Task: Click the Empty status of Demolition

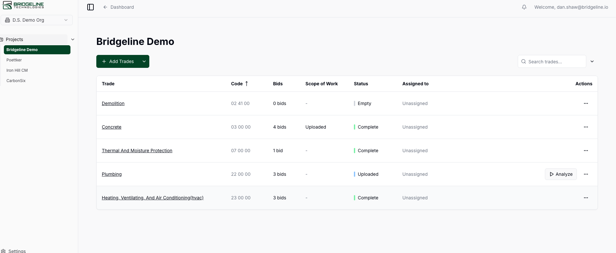Action: (x=363, y=103)
